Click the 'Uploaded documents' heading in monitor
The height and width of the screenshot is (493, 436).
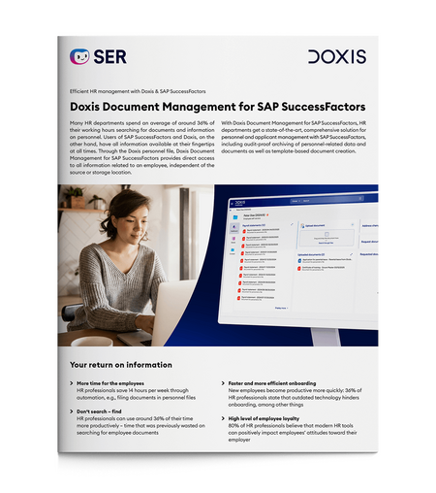tap(311, 254)
